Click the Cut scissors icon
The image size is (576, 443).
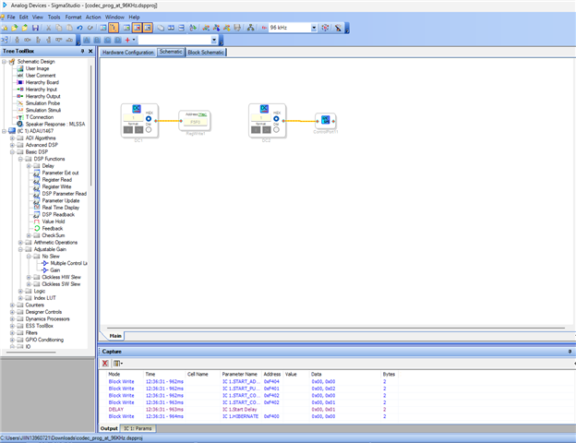tap(48, 28)
